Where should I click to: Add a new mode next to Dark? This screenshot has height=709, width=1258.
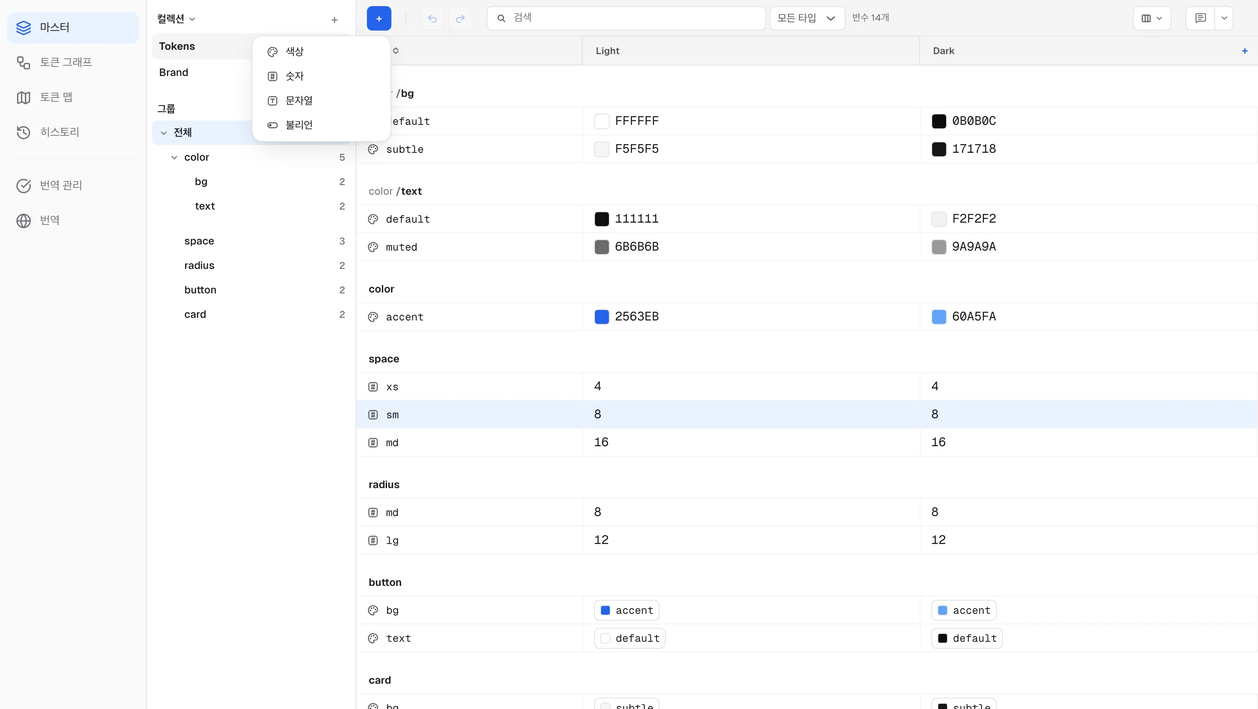tap(1244, 51)
